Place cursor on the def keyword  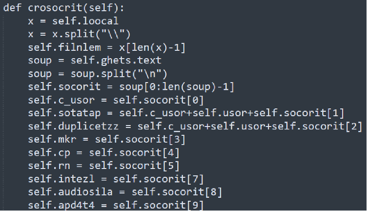point(12,8)
